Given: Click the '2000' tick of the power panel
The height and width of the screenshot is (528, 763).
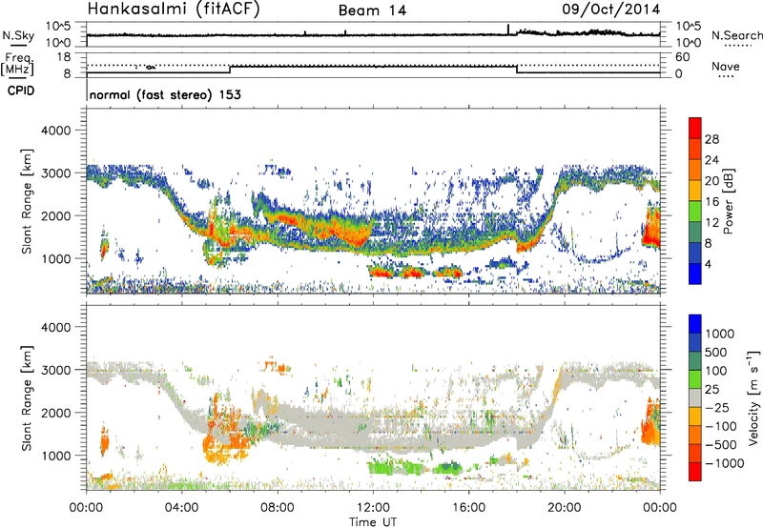Looking at the screenshot, I should [x=55, y=216].
